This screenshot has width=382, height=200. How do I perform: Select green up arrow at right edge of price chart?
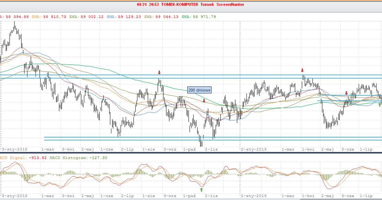[379, 105]
